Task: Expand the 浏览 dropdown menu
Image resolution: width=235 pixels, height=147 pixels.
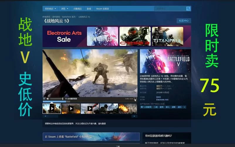Action: point(65,9)
